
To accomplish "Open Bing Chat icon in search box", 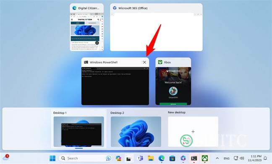I will (x=109, y=158).
